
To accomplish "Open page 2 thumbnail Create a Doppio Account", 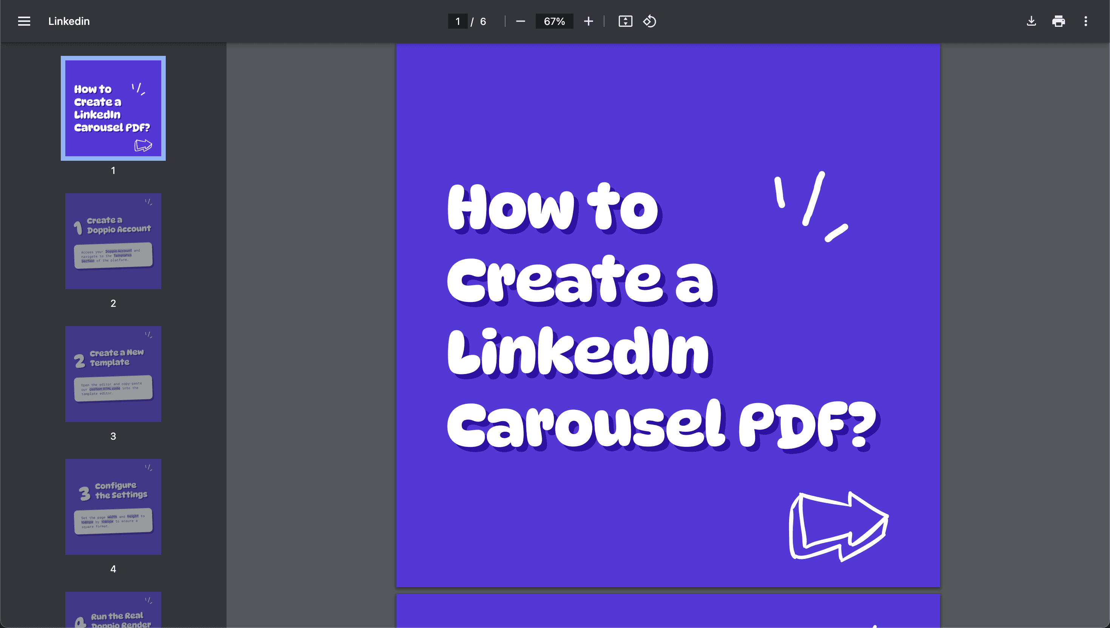I will pyautogui.click(x=113, y=241).
